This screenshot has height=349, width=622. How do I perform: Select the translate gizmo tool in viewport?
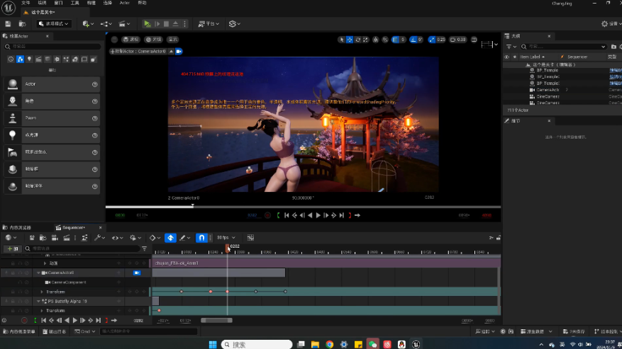pos(350,40)
